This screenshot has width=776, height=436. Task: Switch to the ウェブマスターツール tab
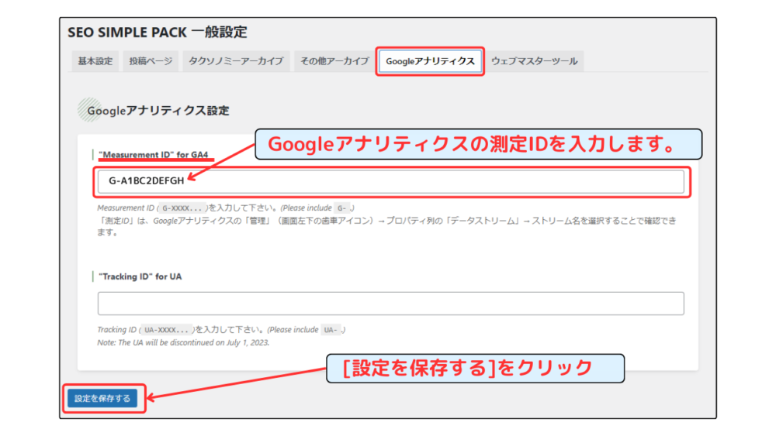535,61
